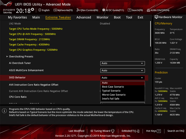Click the Core Voltage 1.021 V reading
The width and height of the screenshot is (186, 139).
[x=174, y=43]
